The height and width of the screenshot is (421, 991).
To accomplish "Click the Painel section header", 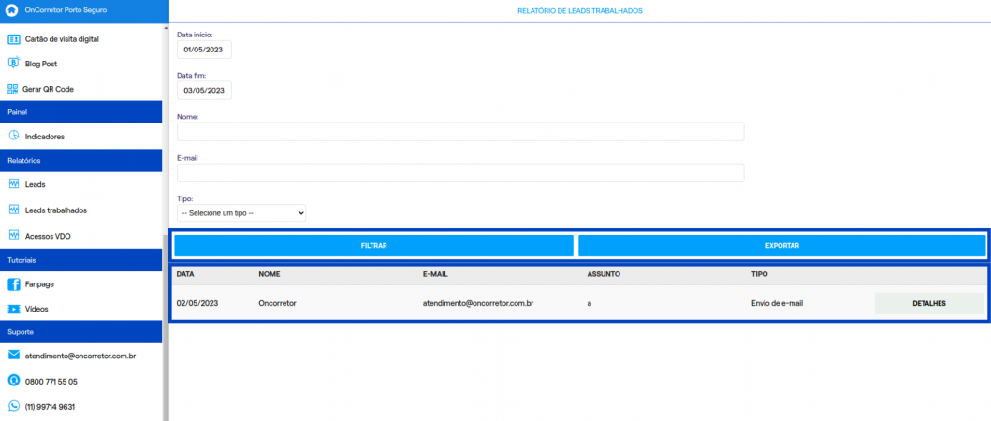I will (x=80, y=112).
